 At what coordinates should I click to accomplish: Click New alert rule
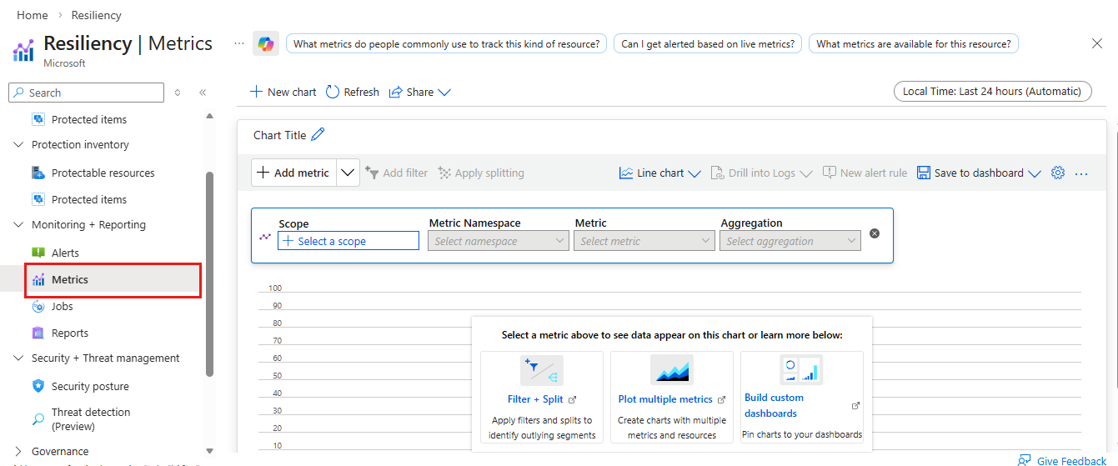865,173
